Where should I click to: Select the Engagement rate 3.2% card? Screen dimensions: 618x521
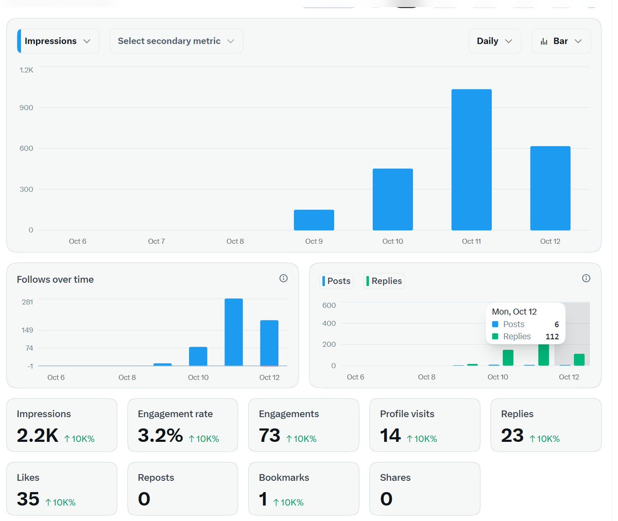(x=183, y=425)
